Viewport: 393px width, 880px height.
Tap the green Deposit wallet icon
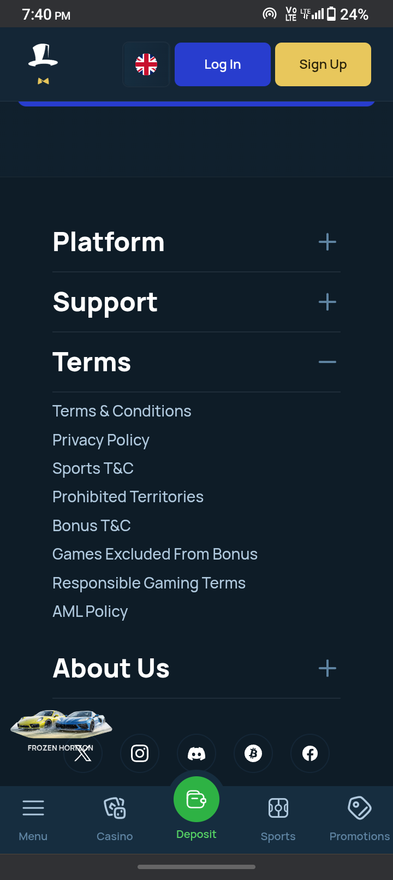click(x=196, y=800)
